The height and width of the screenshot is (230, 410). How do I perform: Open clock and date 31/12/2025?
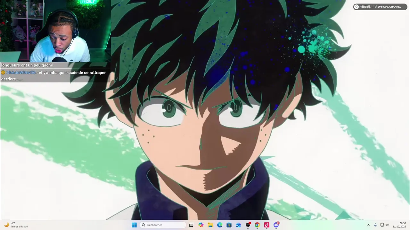click(399, 225)
